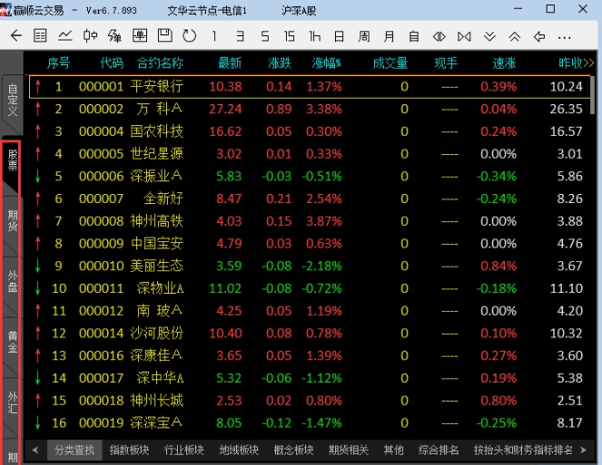Select the 综合排名 bottom tab
Image resolution: width=602 pixels, height=465 pixels.
tap(439, 450)
